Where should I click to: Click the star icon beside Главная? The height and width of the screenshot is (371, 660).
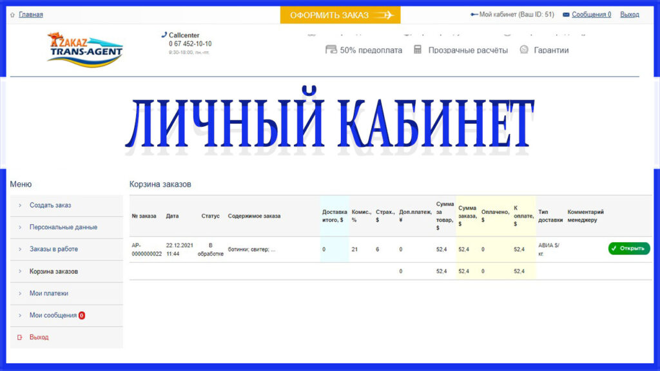pos(12,15)
